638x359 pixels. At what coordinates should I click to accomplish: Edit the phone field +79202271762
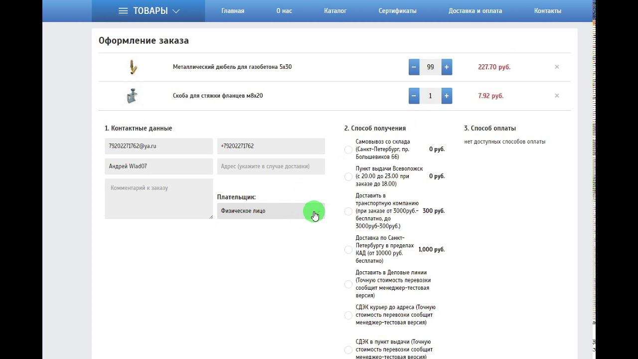(271, 146)
